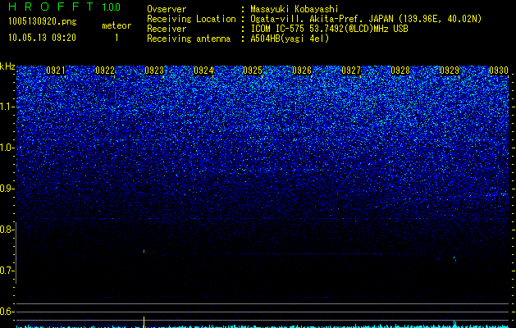Click the kHz axis unit label
516x328 pixels.
pos(7,66)
